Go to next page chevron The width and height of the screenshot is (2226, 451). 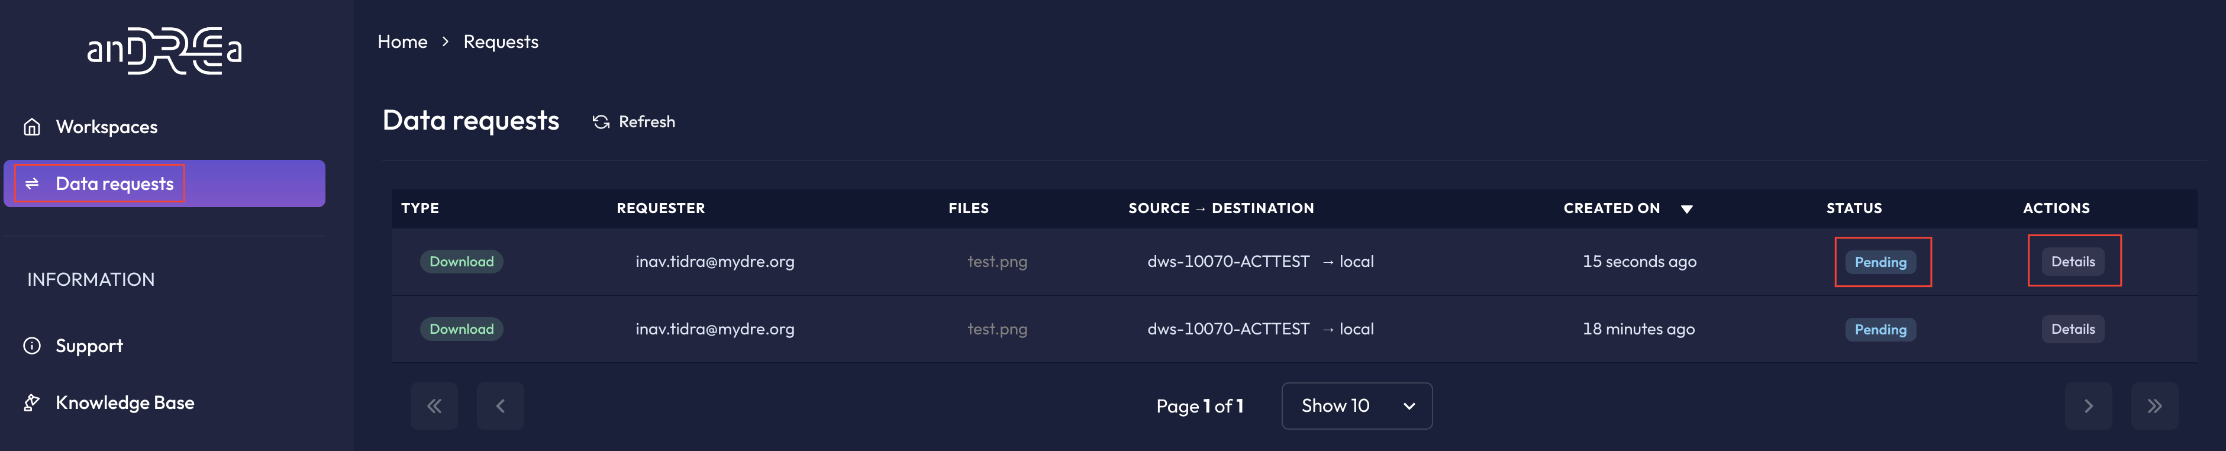tap(2088, 406)
